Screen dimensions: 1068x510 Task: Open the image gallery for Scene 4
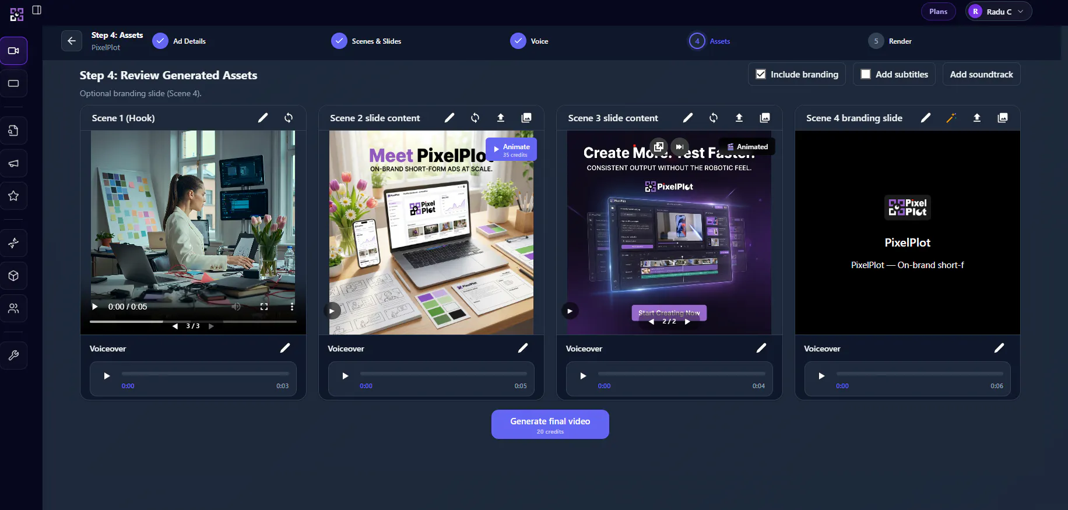pos(1003,118)
